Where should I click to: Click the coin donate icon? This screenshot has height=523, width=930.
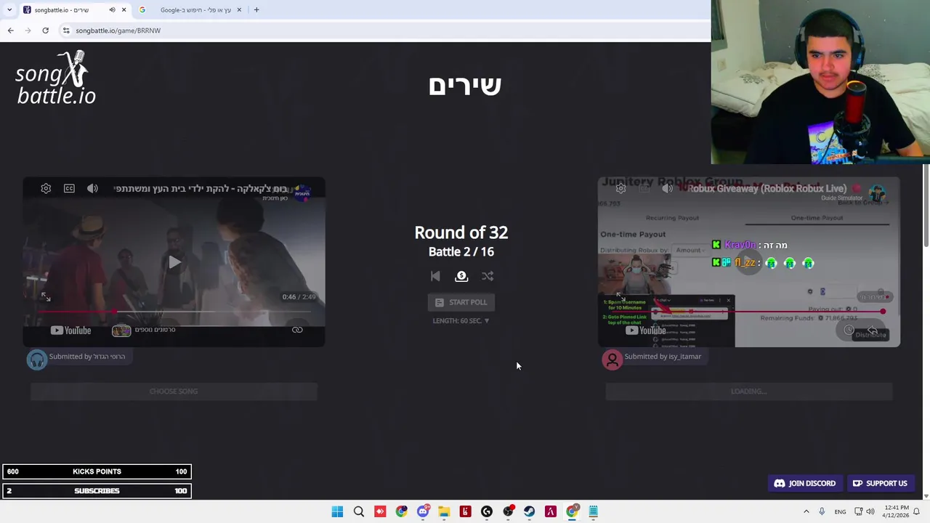coord(461,276)
